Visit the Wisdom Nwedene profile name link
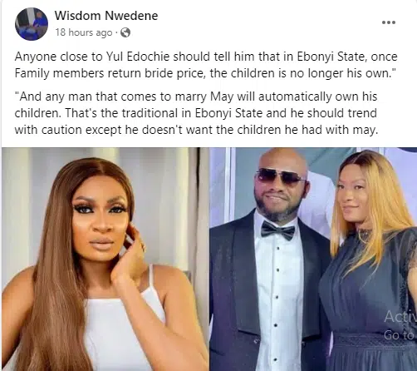Viewport: 417px width, 371px height. tap(106, 16)
